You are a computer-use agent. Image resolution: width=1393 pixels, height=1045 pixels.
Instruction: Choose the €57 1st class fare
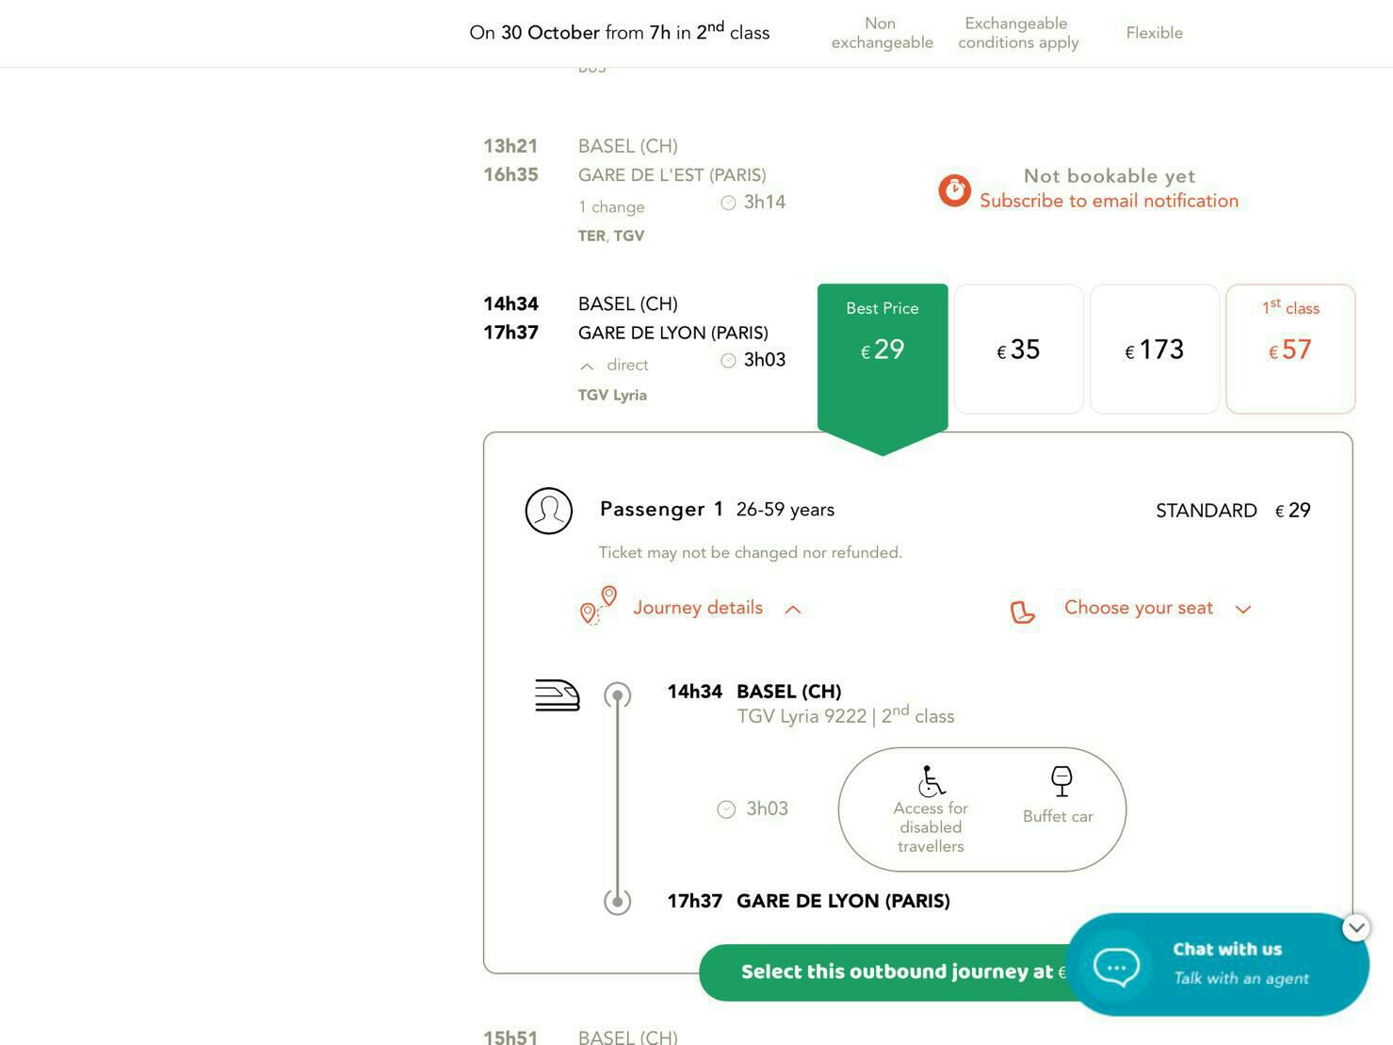click(x=1290, y=350)
